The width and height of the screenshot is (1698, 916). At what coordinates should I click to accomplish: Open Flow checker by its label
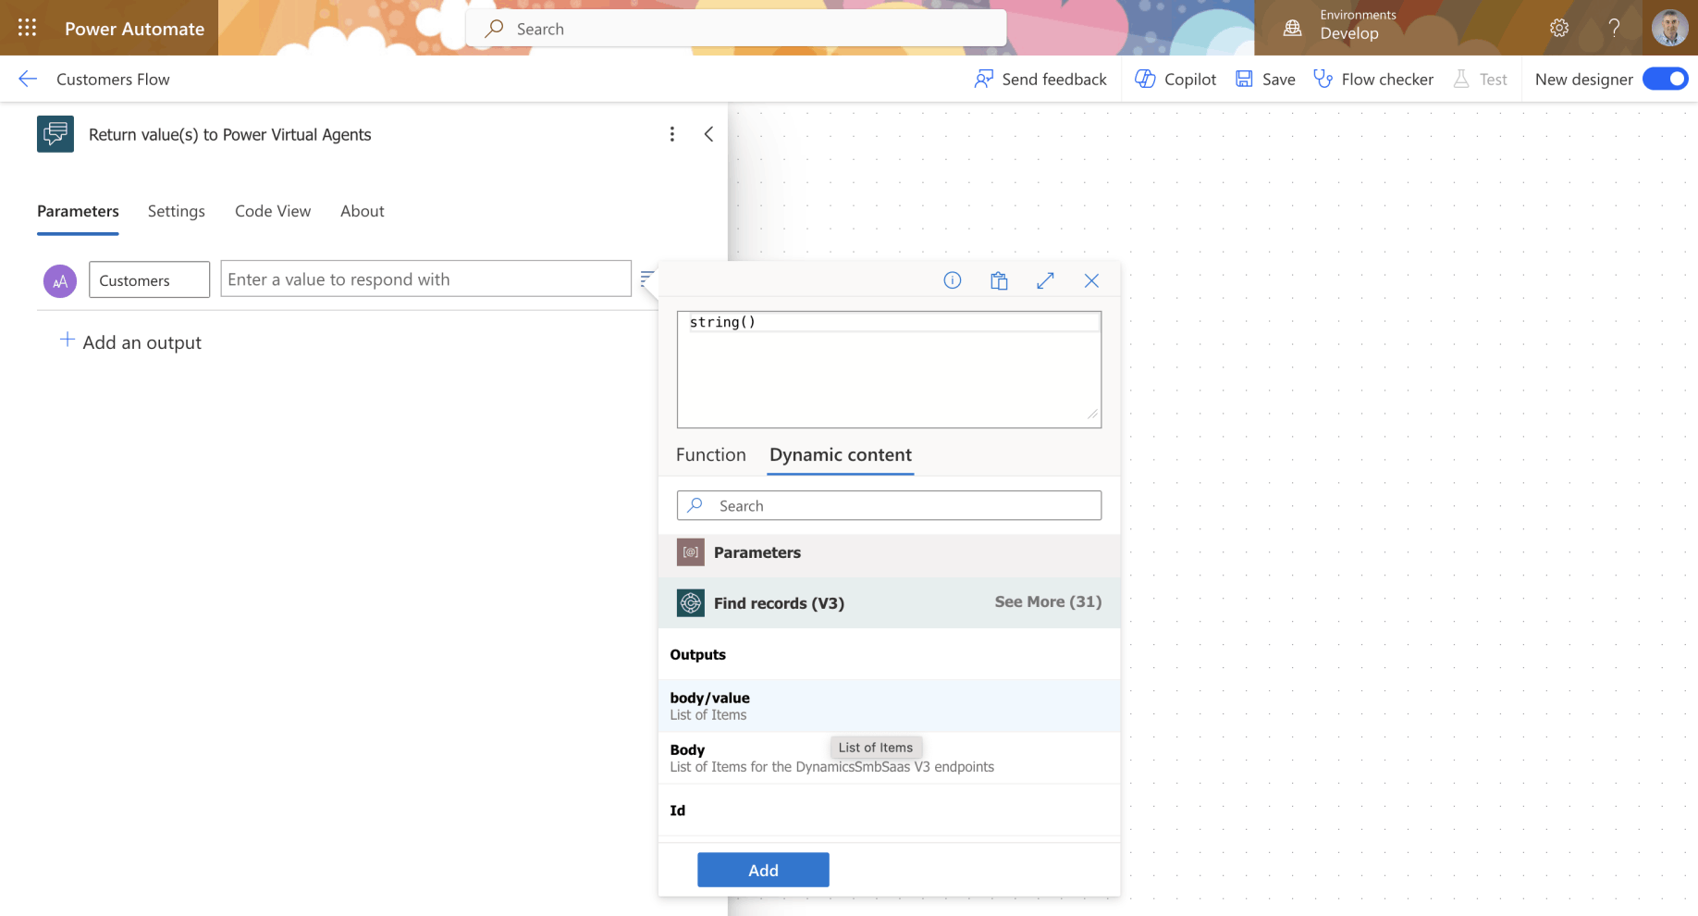[1387, 79]
